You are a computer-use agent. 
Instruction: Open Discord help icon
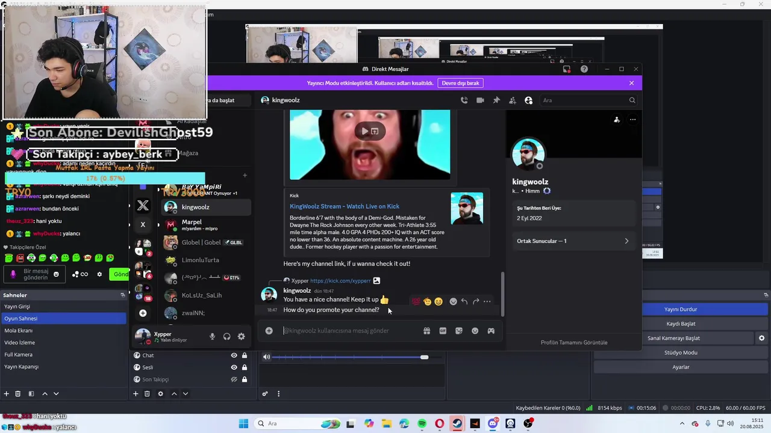coord(584,69)
